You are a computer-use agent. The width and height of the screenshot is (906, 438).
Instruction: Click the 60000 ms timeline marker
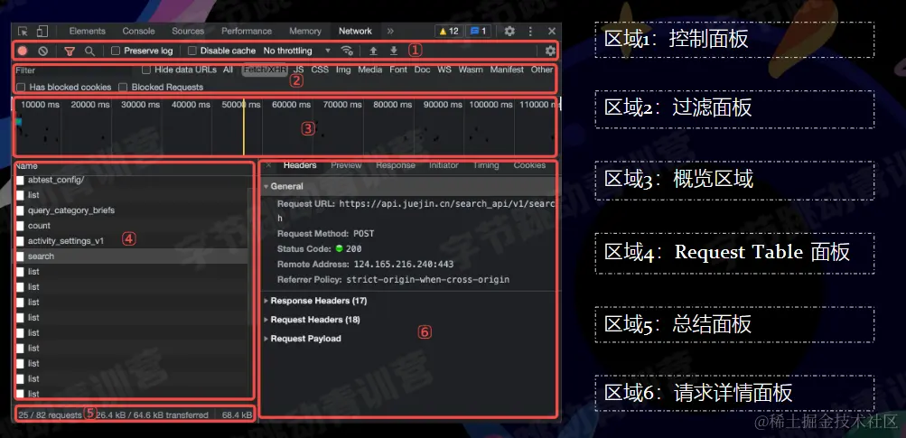click(x=292, y=105)
